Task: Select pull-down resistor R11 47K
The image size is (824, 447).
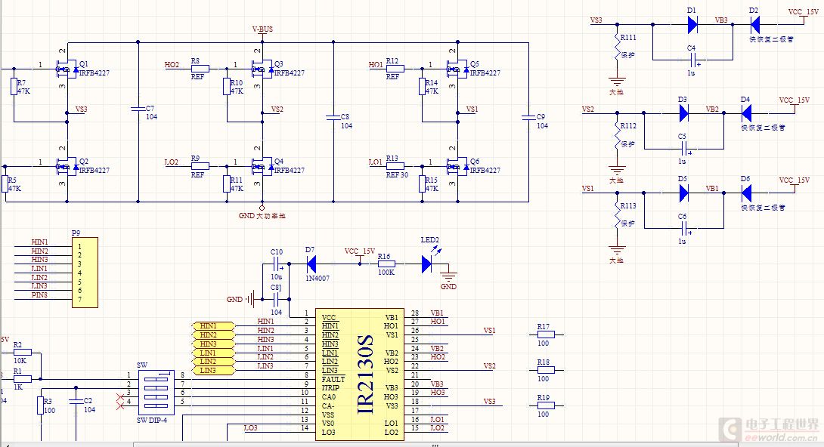Action: (x=227, y=183)
